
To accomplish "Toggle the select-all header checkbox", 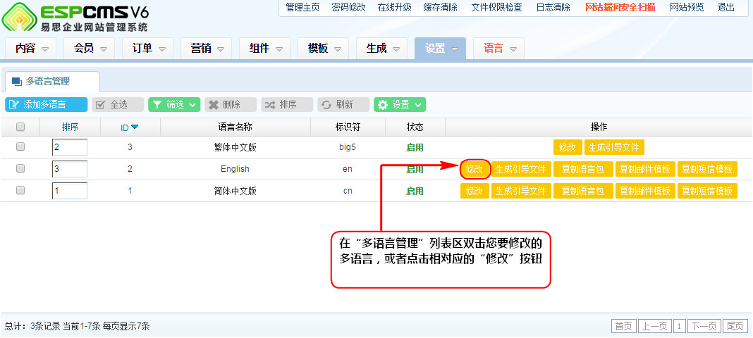I will (x=20, y=127).
